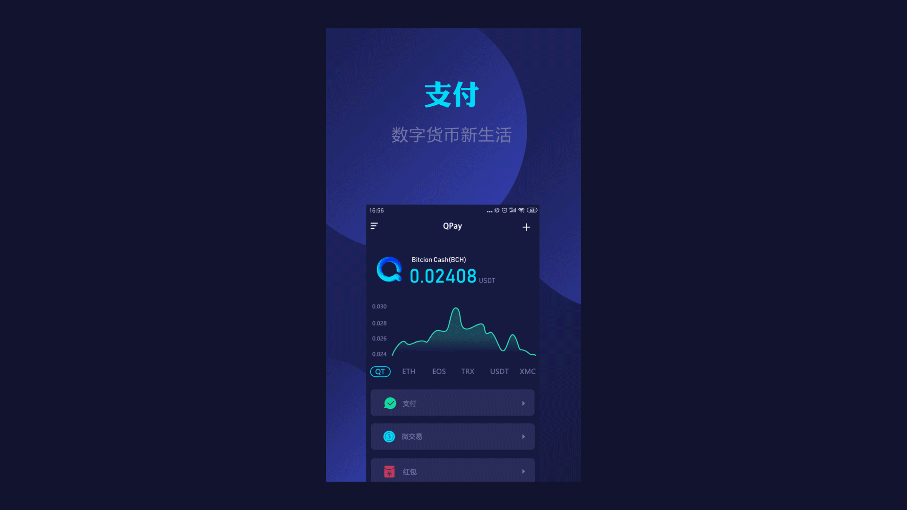Screen dimensions: 907x510
Task: Select the USDT cryptocurrency tab
Action: [498, 371]
